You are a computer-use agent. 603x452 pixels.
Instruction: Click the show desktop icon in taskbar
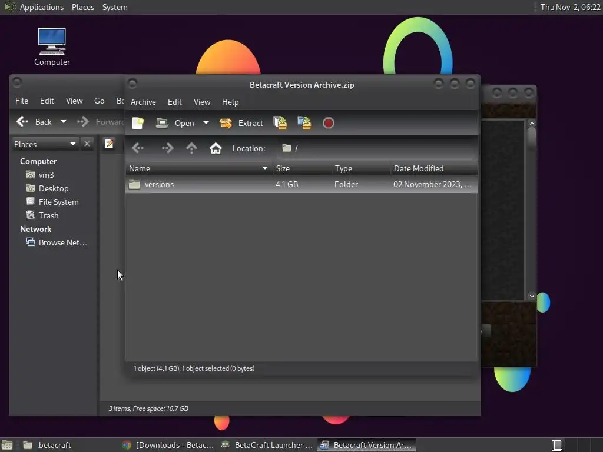pyautogui.click(x=7, y=445)
